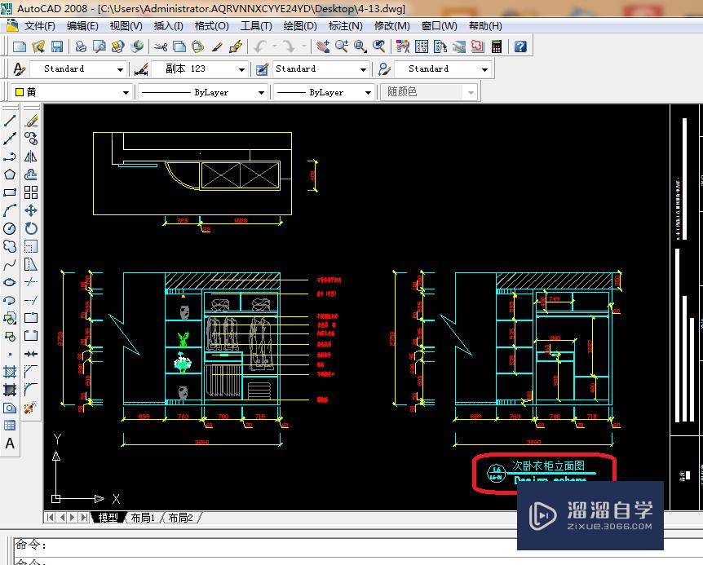
Task: Select the Revision Cloud tool
Action: [x=10, y=246]
